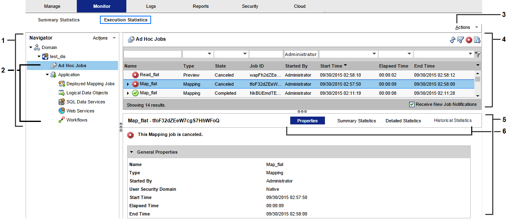Image resolution: width=507 pixels, height=220 pixels.
Task: Select the Web Services globe icon
Action: [x=62, y=111]
